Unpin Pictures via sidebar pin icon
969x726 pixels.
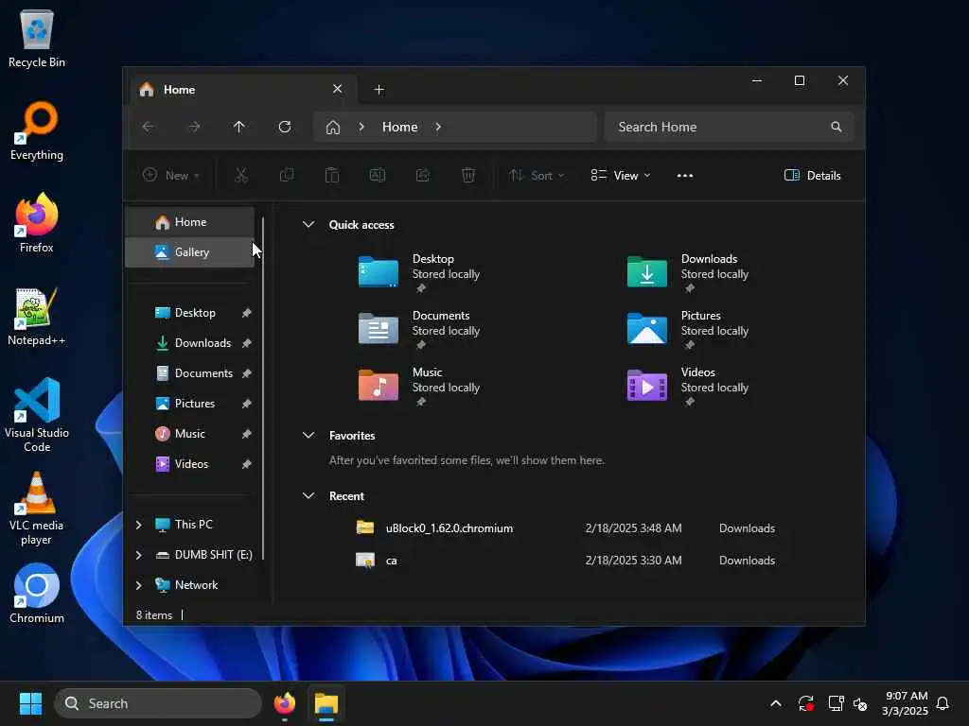[x=247, y=404]
